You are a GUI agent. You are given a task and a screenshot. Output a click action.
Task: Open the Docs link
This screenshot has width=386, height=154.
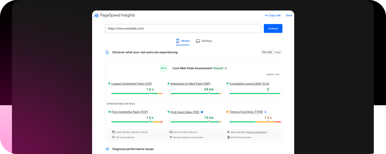point(289,15)
